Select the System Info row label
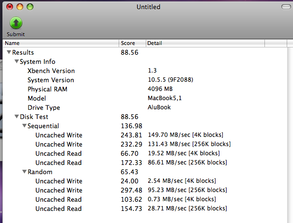 point(38,61)
